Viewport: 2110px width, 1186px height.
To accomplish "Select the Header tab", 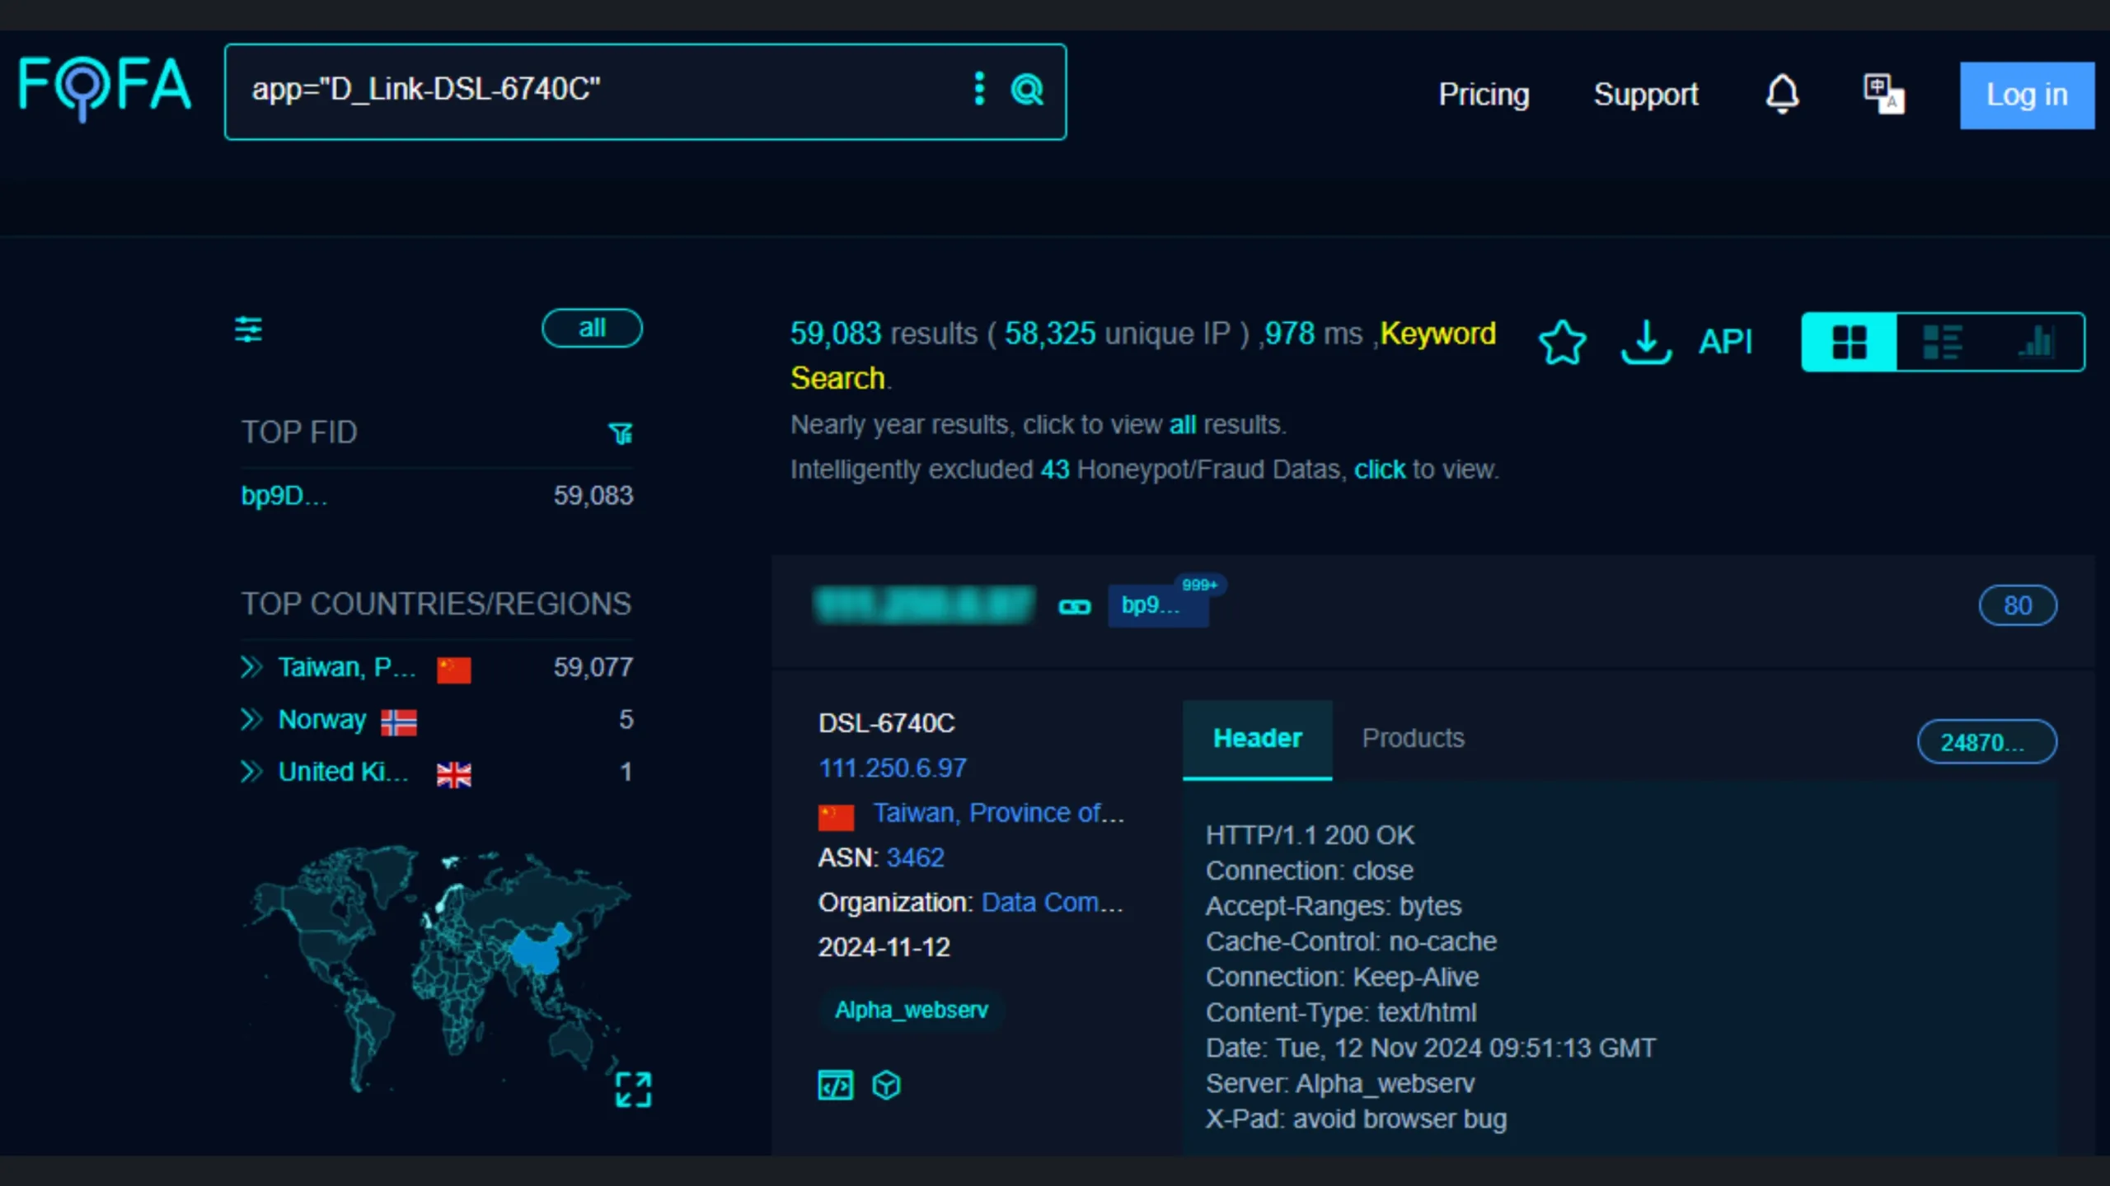I will (1257, 738).
